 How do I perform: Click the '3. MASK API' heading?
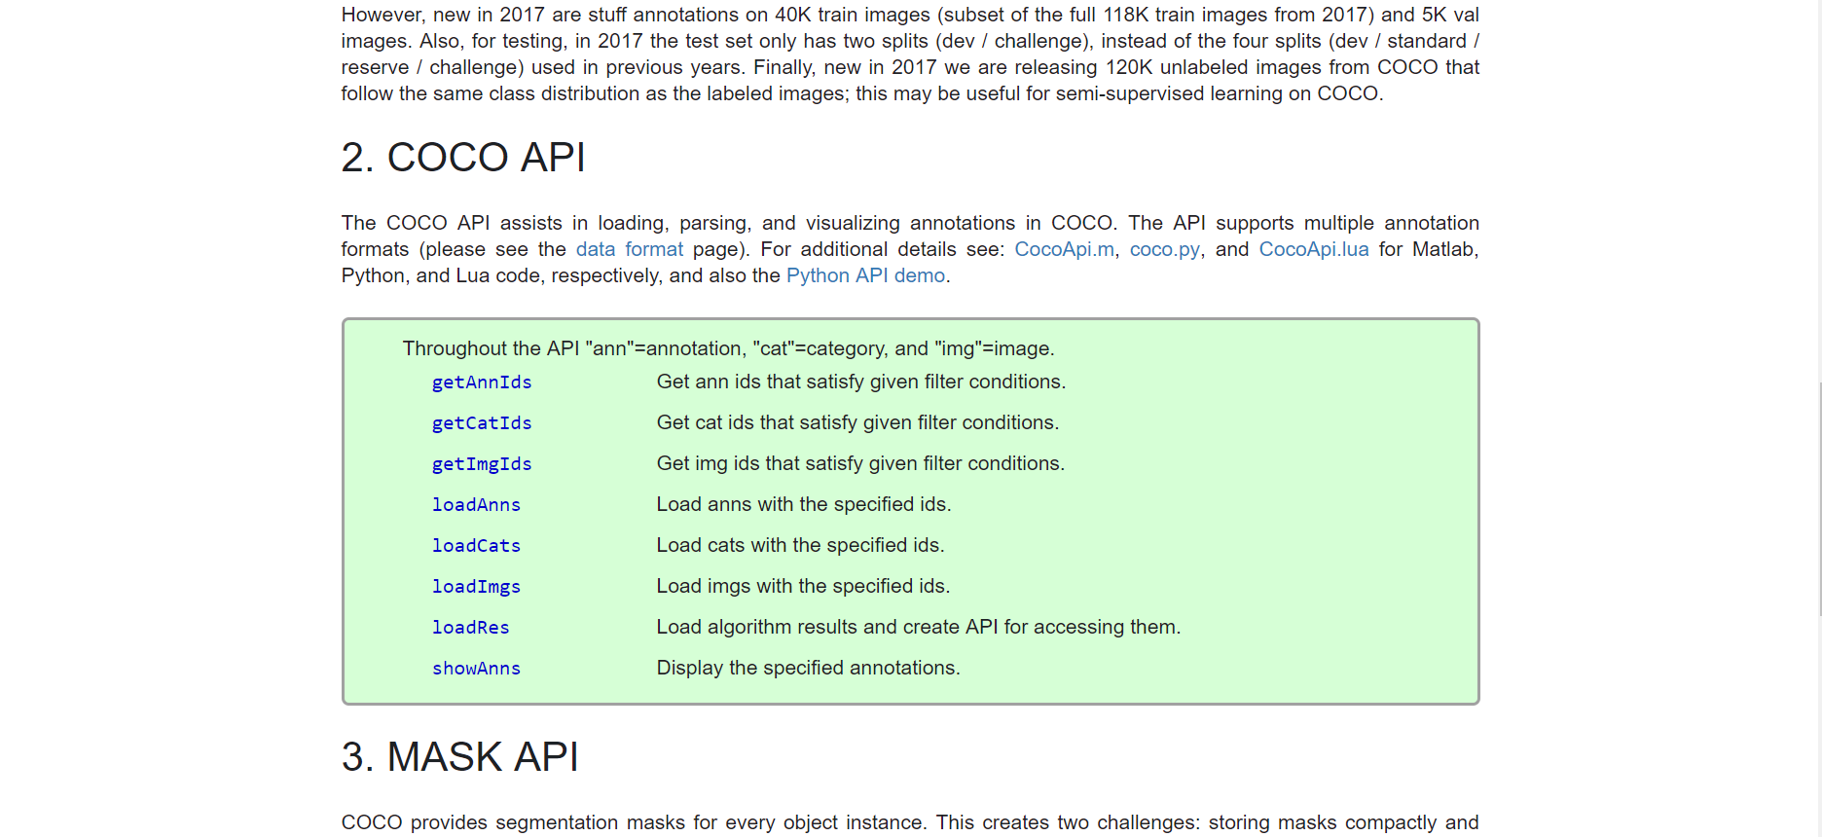[x=459, y=757]
